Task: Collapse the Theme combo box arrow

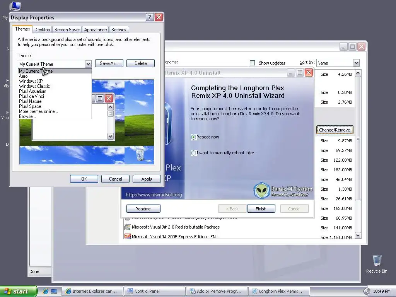Action: coord(88,64)
